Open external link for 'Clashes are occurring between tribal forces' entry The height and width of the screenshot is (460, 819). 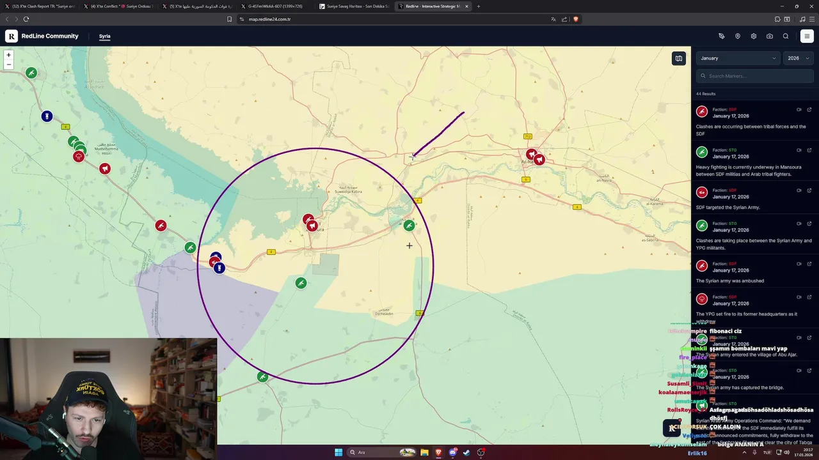809,110
